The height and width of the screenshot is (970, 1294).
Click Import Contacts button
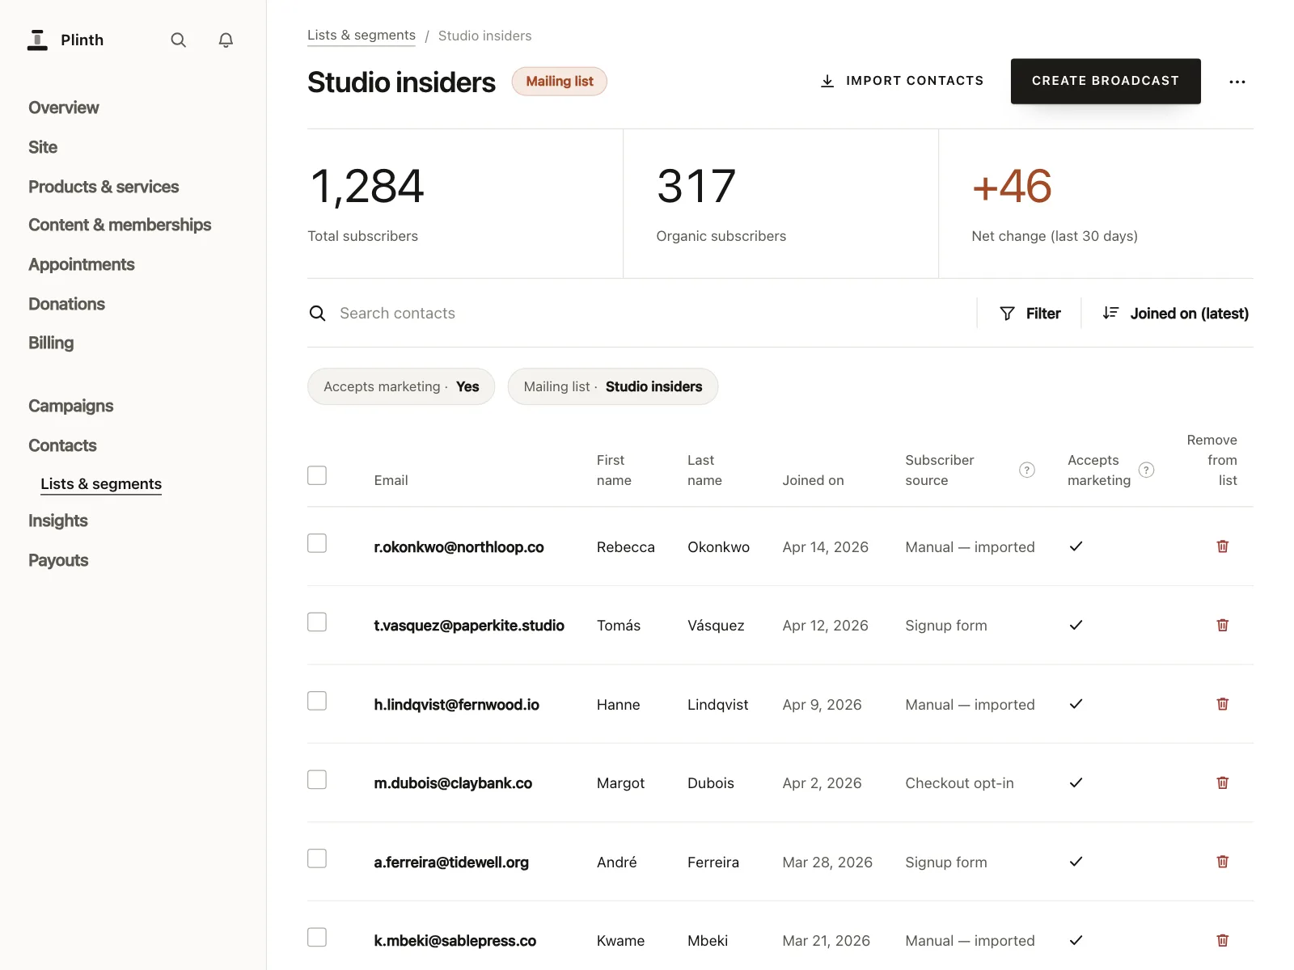902,81
